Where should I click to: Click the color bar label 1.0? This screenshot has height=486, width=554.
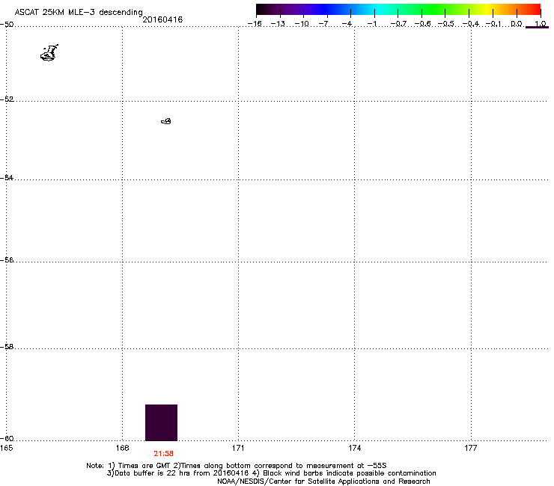(x=541, y=24)
